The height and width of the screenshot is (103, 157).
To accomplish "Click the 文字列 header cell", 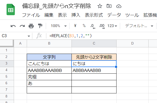I will [49, 57].
